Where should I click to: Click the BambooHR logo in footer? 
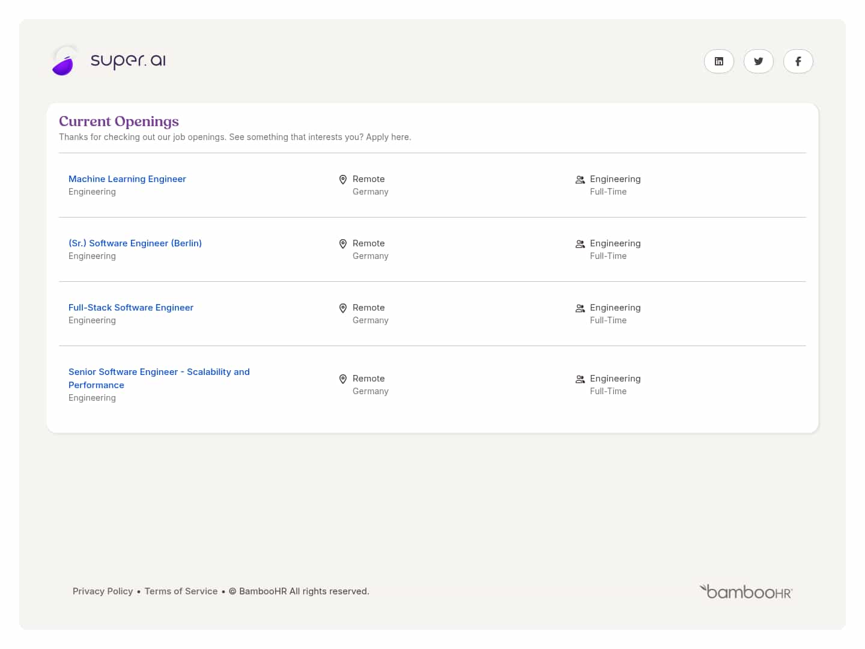click(x=746, y=592)
